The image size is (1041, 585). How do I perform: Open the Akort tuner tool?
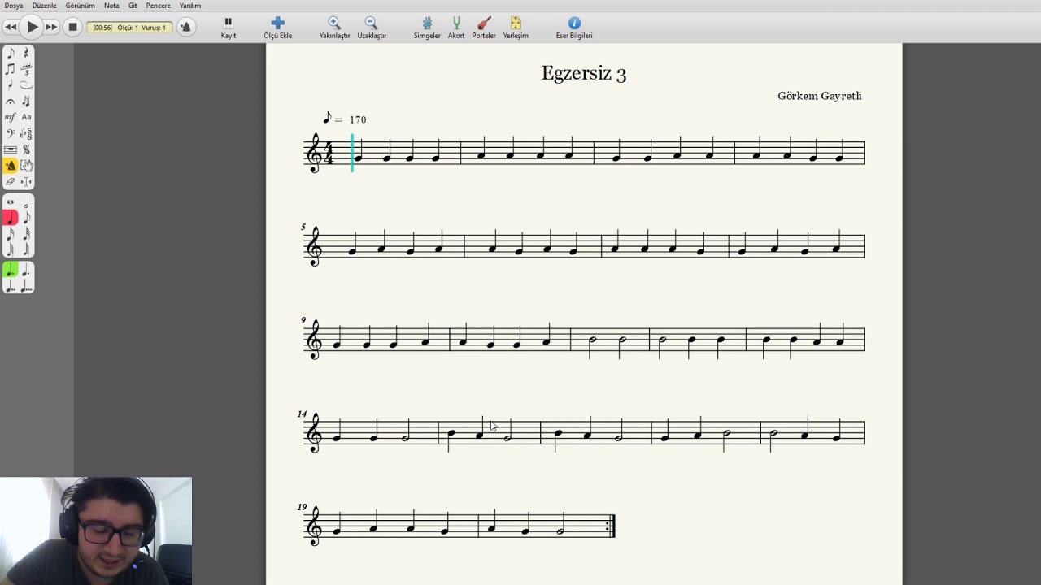456,28
